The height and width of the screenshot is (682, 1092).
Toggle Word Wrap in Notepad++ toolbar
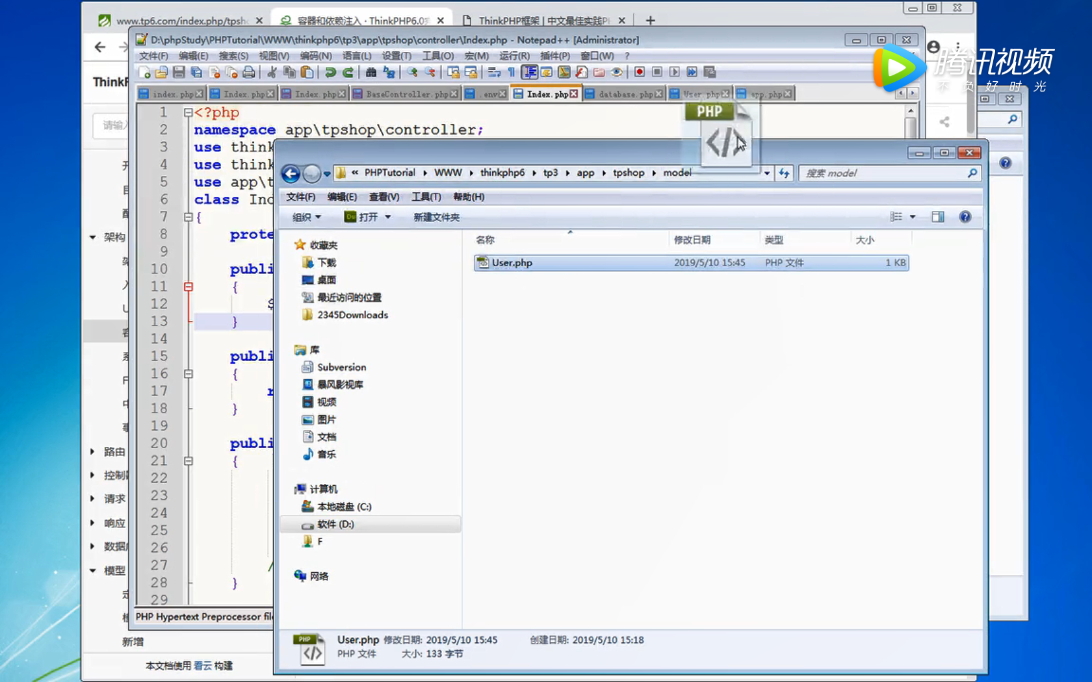click(x=494, y=72)
